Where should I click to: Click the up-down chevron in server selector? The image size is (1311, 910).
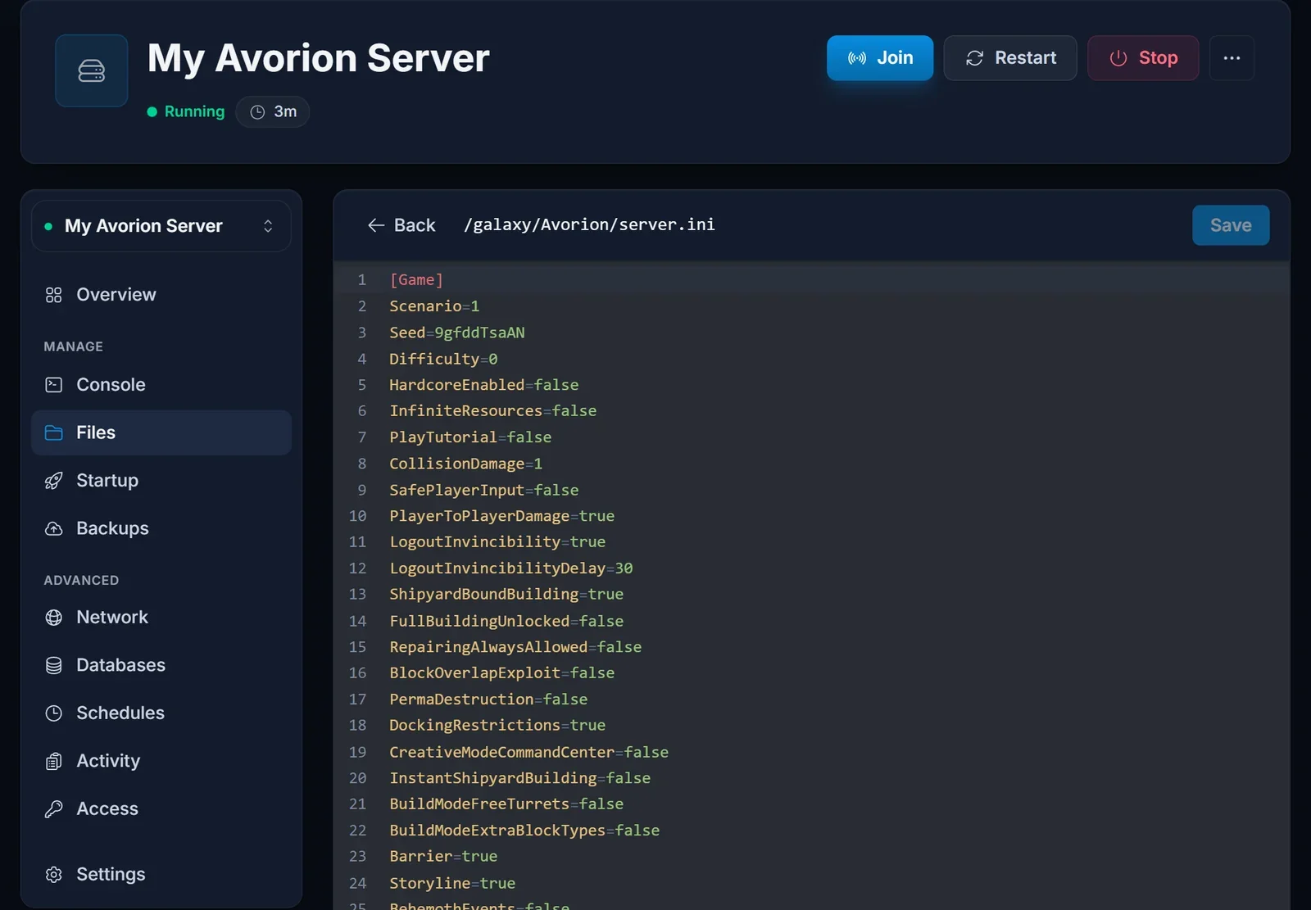[x=268, y=226]
